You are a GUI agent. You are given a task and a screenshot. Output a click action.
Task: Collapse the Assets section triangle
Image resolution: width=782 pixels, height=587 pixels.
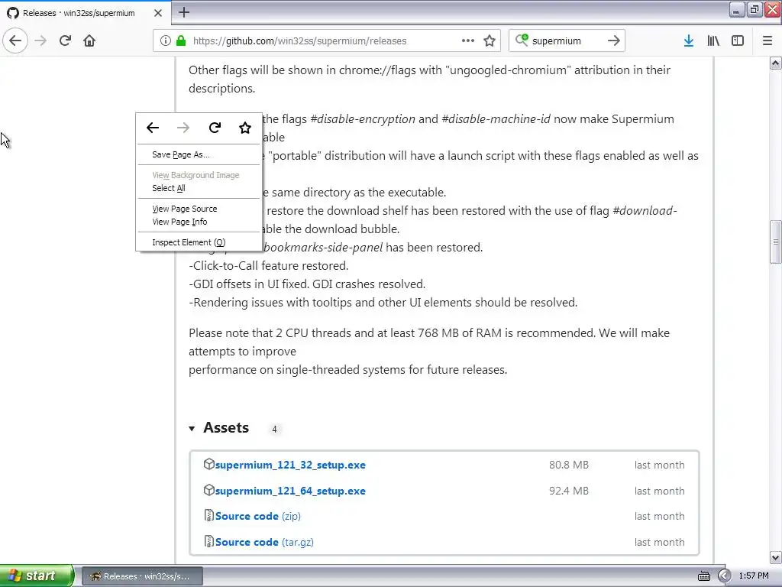192,428
